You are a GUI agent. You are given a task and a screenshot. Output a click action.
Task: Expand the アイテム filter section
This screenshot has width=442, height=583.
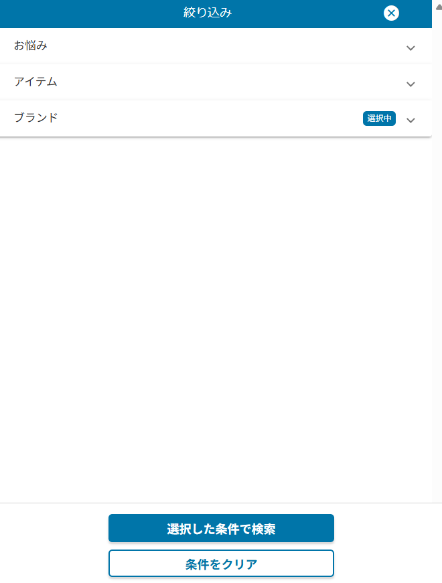(x=214, y=82)
